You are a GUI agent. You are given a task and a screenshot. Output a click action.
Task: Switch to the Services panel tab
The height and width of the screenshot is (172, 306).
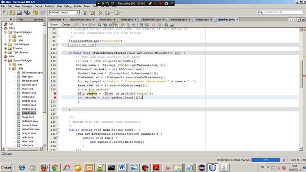tap(38, 20)
